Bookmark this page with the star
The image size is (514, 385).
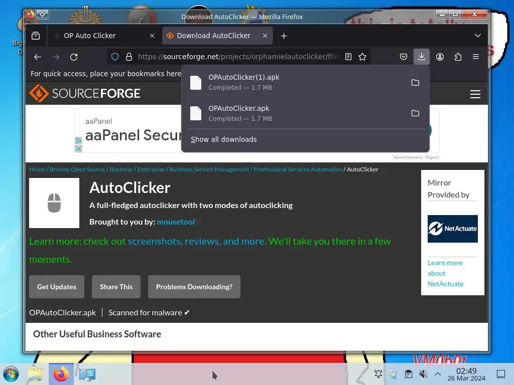coord(362,57)
